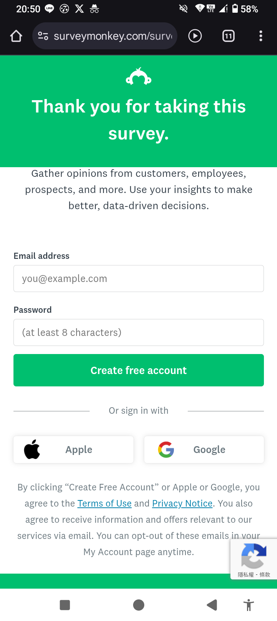Click the Google G logo
Viewport: 277px width, 621px height.
[166, 450]
